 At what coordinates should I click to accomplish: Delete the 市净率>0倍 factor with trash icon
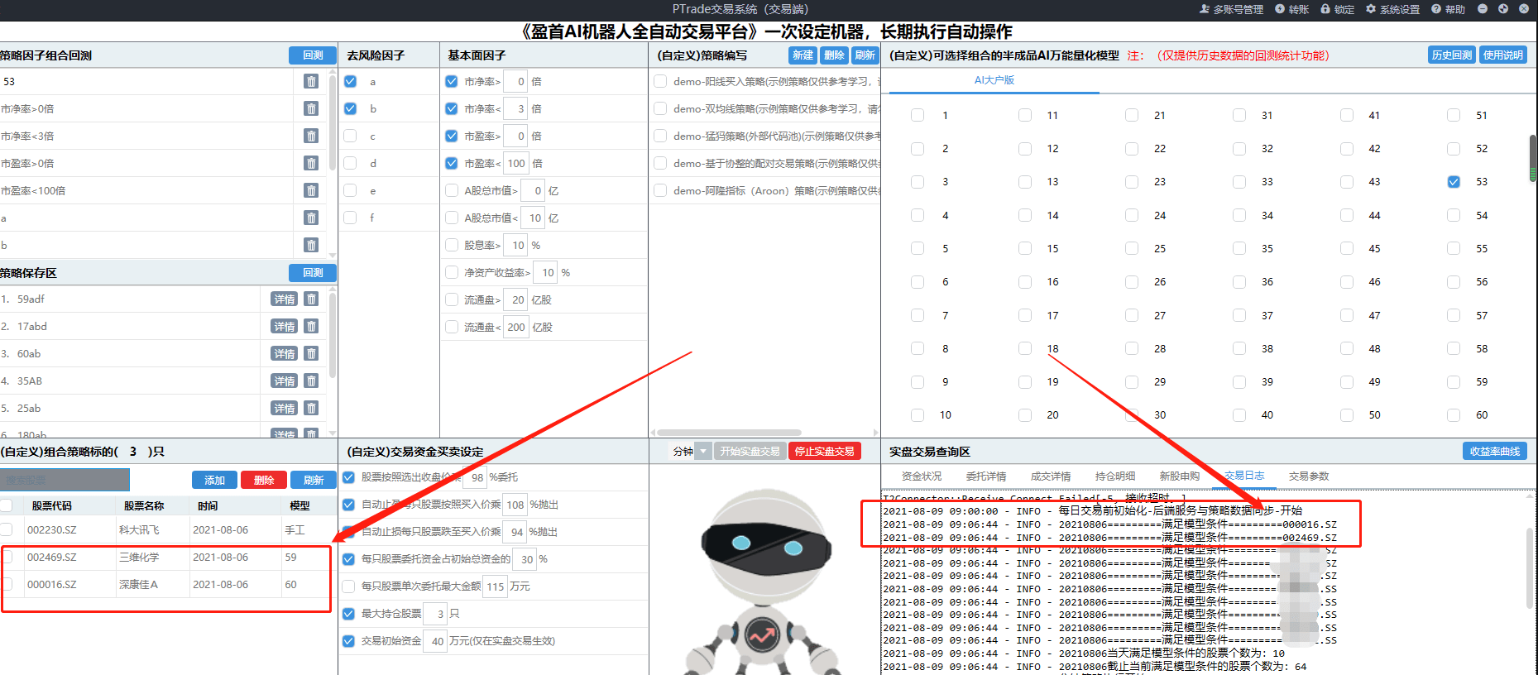[311, 108]
